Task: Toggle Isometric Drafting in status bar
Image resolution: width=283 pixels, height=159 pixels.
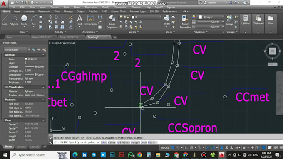Action: (x=200, y=148)
